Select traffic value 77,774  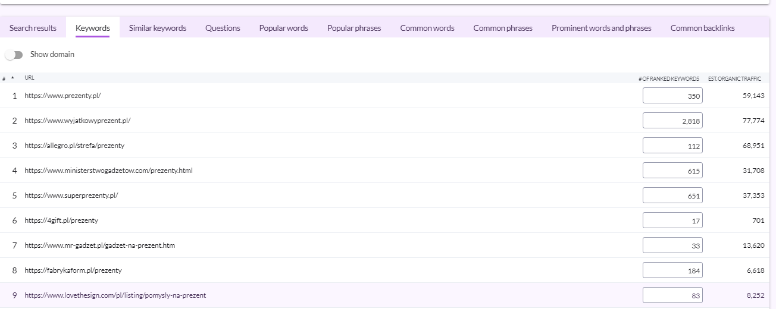point(753,121)
